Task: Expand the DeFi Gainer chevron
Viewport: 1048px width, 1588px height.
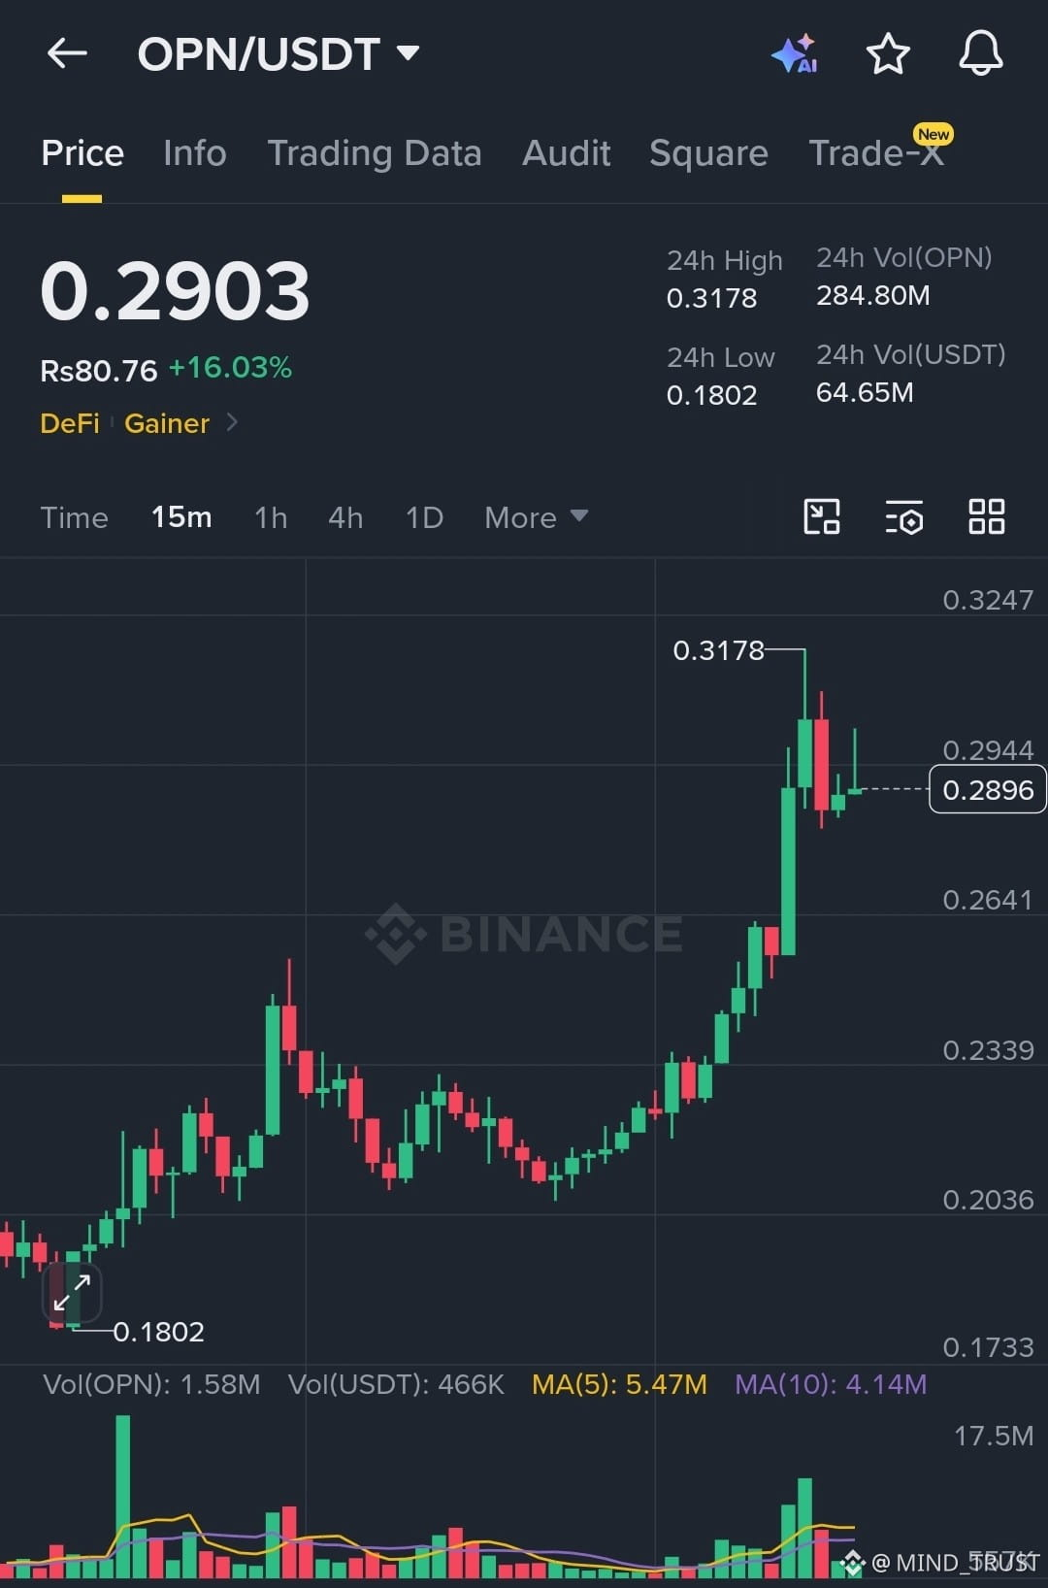Action: tap(232, 422)
